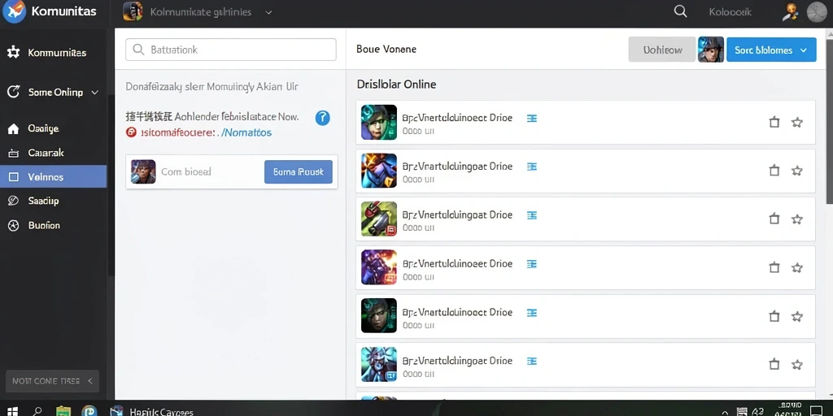Click the first list row's blue list icon
Viewport: 833px width, 416px height.
click(531, 119)
